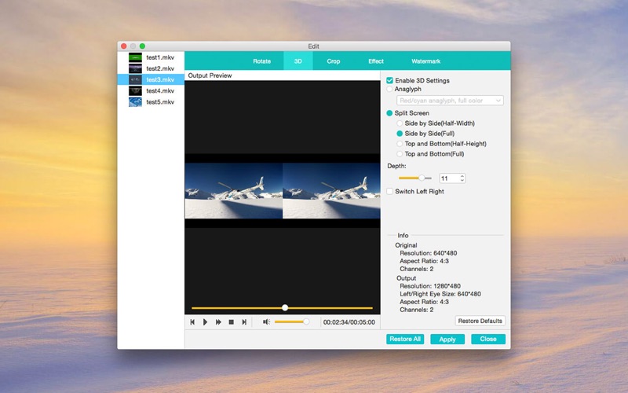Fast forward the preview

[x=218, y=322]
